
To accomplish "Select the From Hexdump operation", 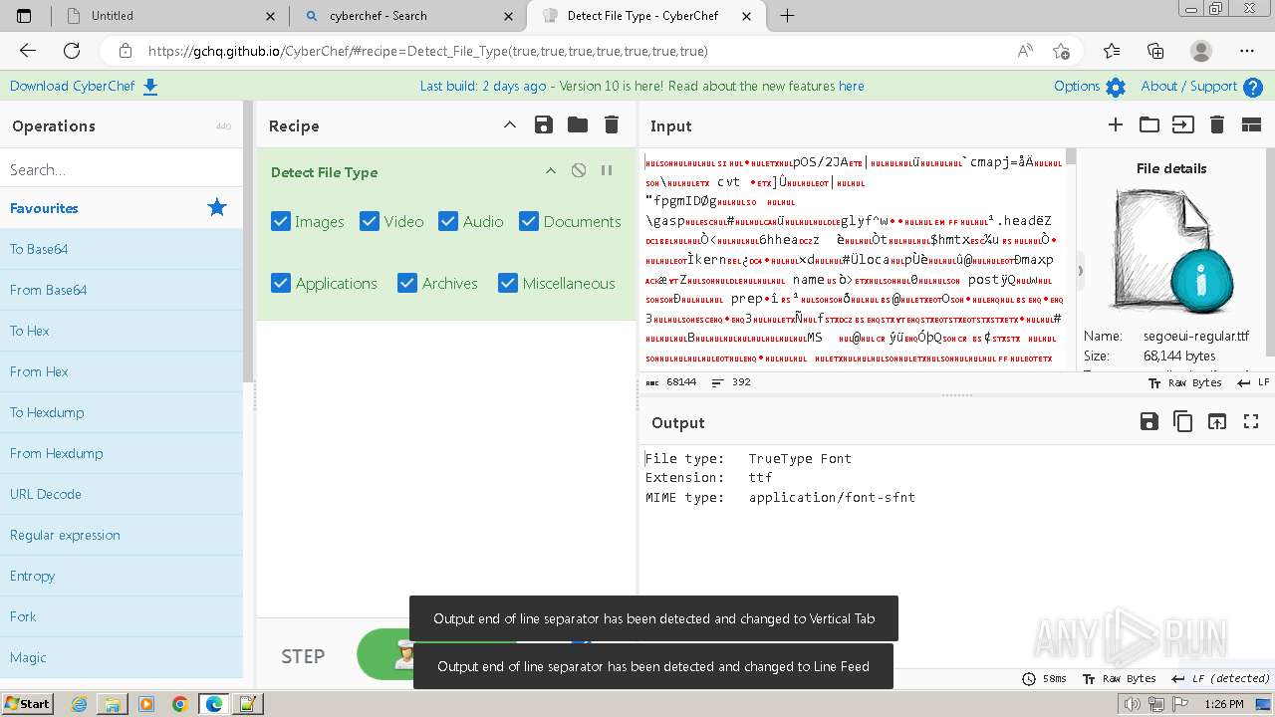I will 122,453.
